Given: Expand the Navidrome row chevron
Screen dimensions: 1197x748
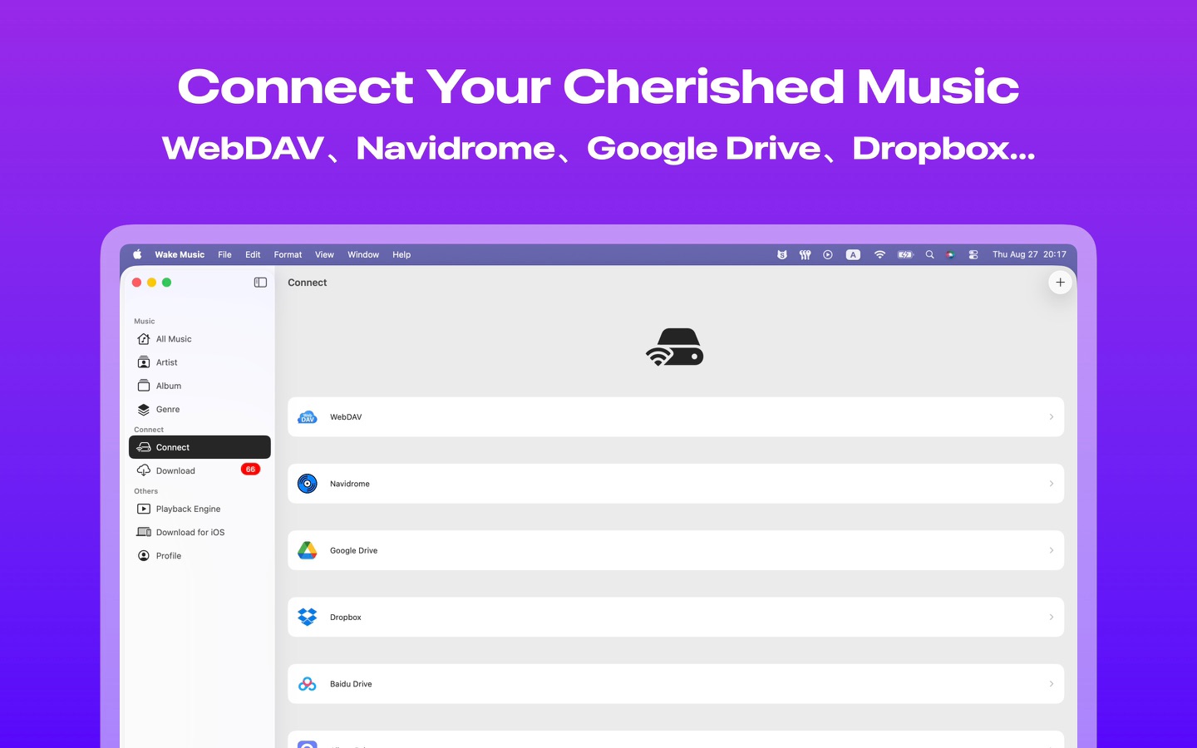Looking at the screenshot, I should pyautogui.click(x=1052, y=484).
